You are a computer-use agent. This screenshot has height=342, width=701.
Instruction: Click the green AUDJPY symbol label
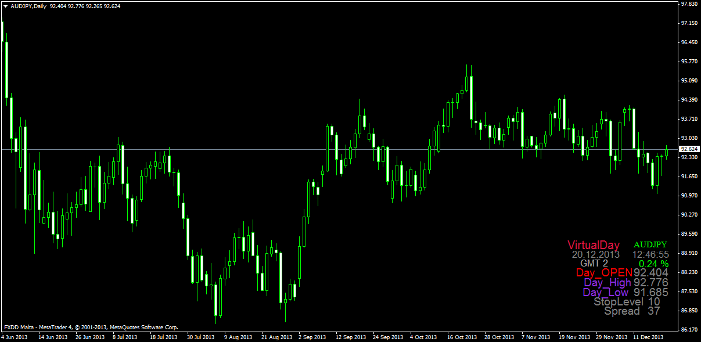coord(650,244)
